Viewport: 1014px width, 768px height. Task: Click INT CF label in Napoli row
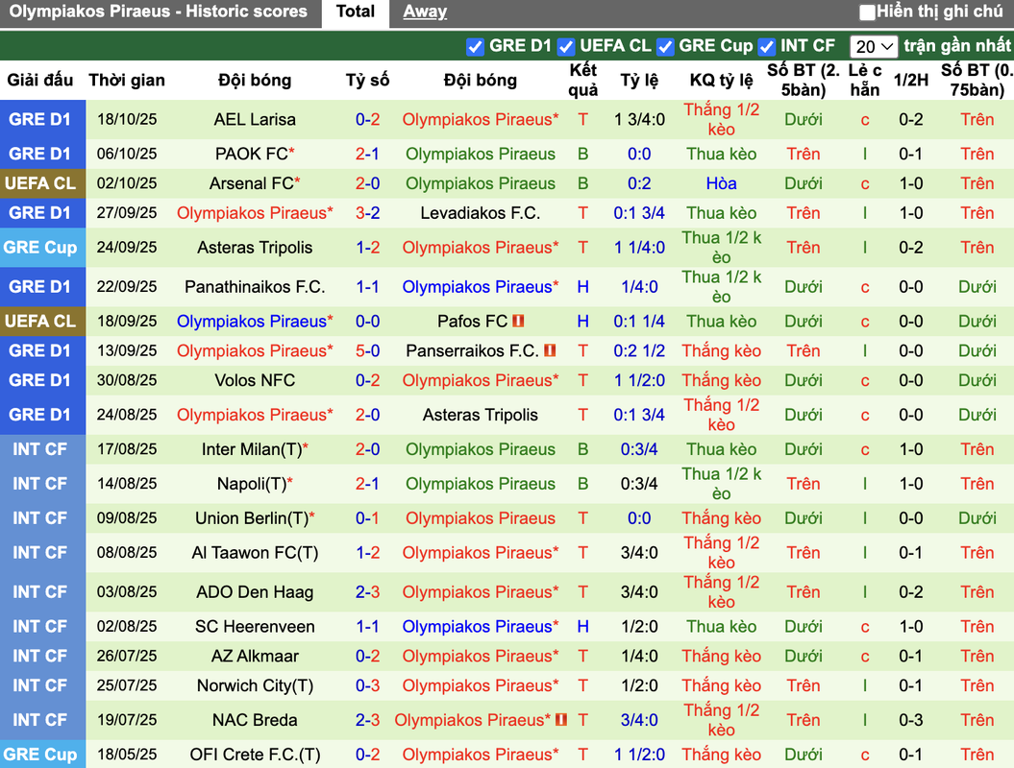point(40,484)
